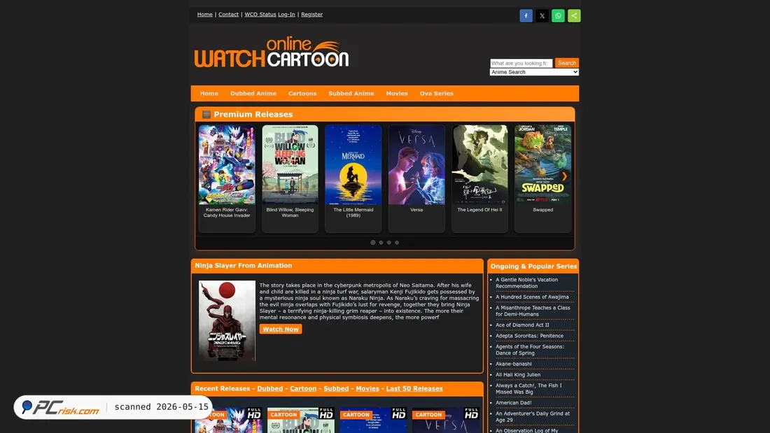Open the Subbed recent releases link
This screenshot has height=433, width=770.
pyautogui.click(x=336, y=388)
